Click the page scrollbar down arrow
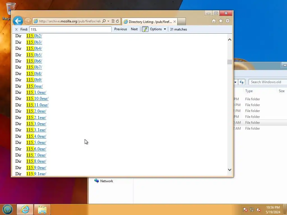 click(230, 170)
